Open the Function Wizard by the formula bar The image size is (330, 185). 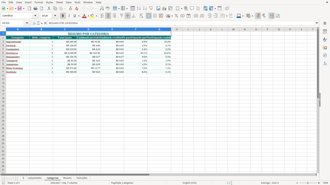click(34, 23)
